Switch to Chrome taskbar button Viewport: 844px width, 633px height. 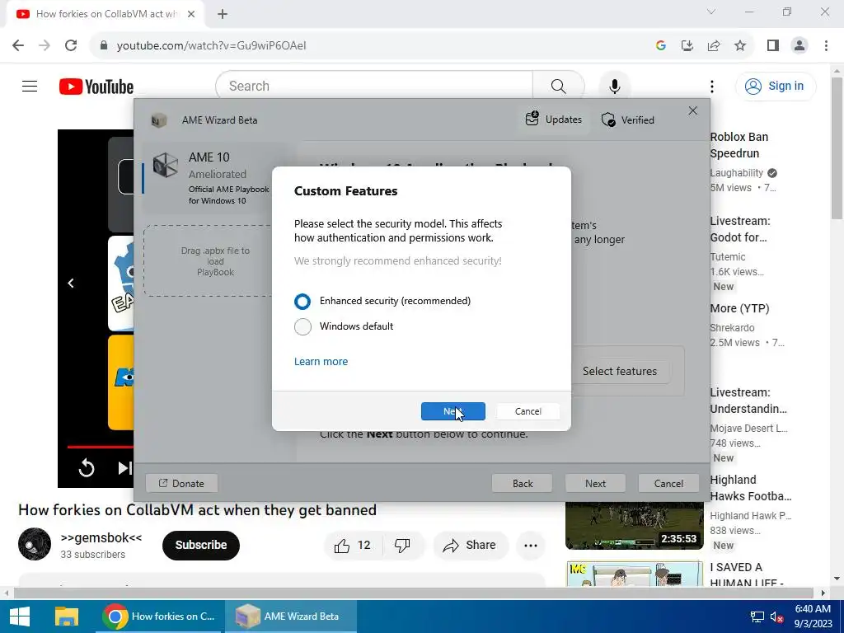[161, 617]
